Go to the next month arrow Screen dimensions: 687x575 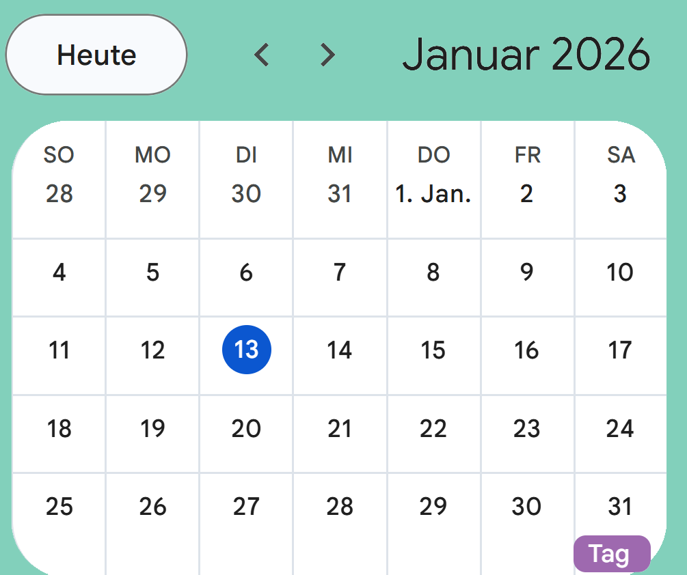[x=328, y=55]
